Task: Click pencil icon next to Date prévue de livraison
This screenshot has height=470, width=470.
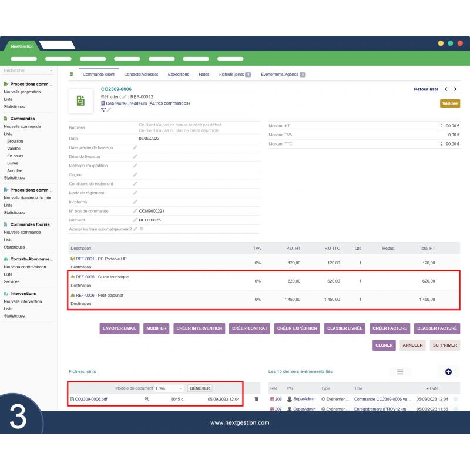Action: 135,147
